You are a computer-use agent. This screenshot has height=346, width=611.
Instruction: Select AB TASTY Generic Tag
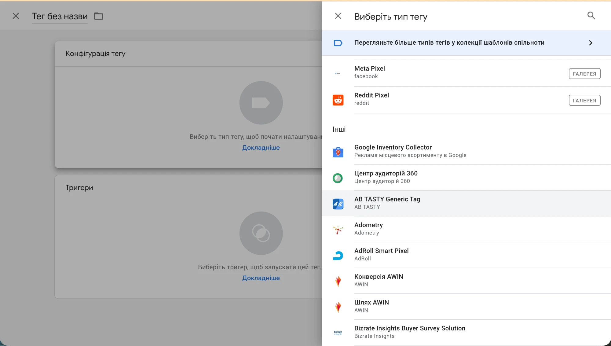tap(466, 204)
